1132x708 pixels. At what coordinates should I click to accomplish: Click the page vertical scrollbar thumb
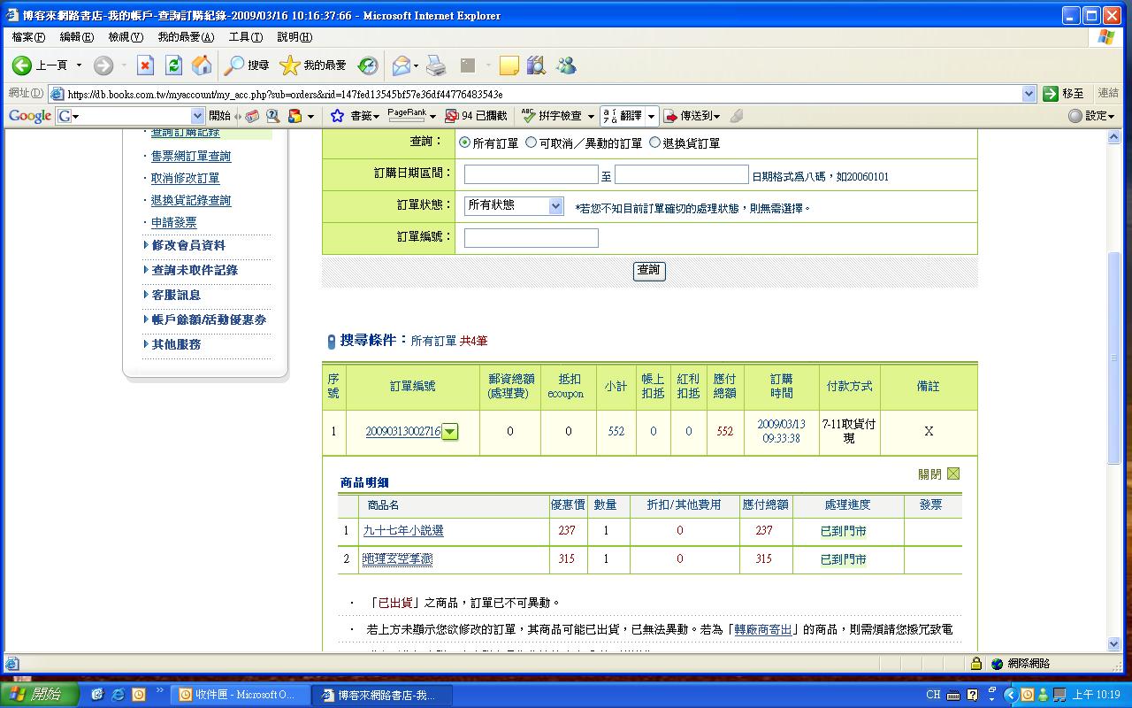1114,357
